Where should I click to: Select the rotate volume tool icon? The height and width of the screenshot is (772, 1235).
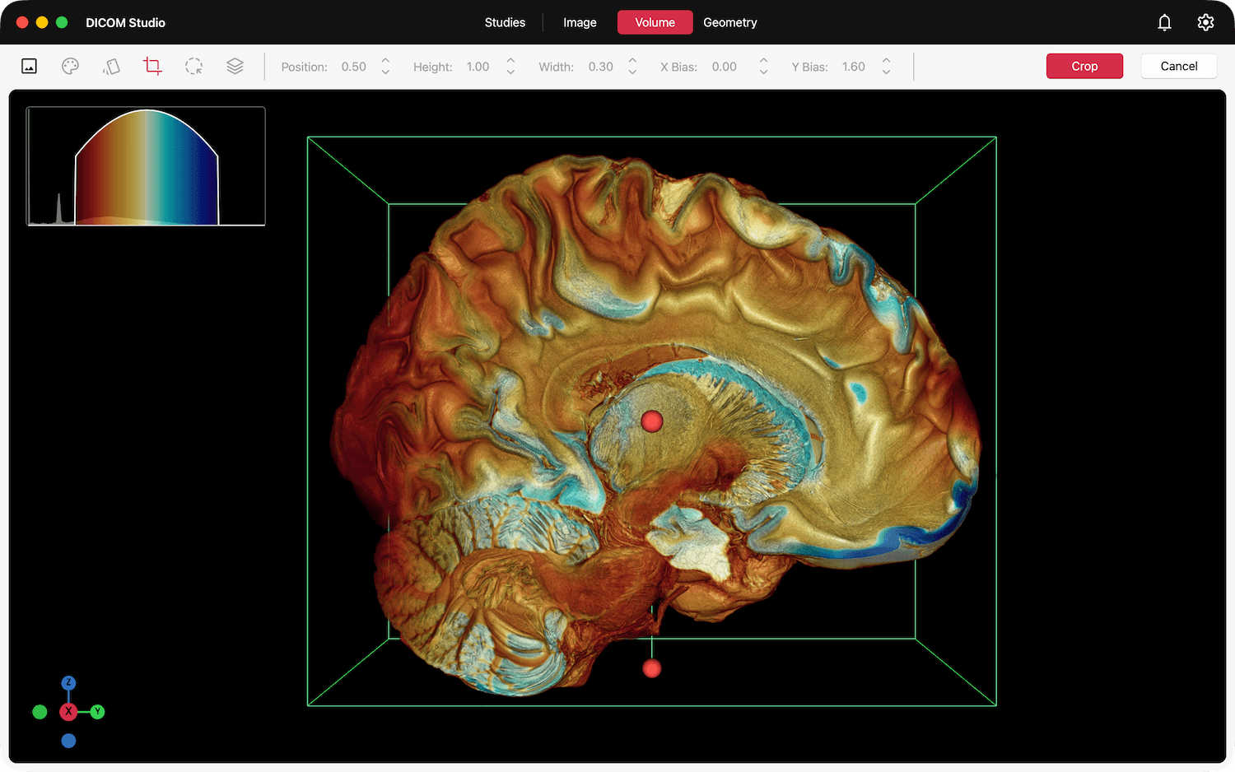[111, 67]
